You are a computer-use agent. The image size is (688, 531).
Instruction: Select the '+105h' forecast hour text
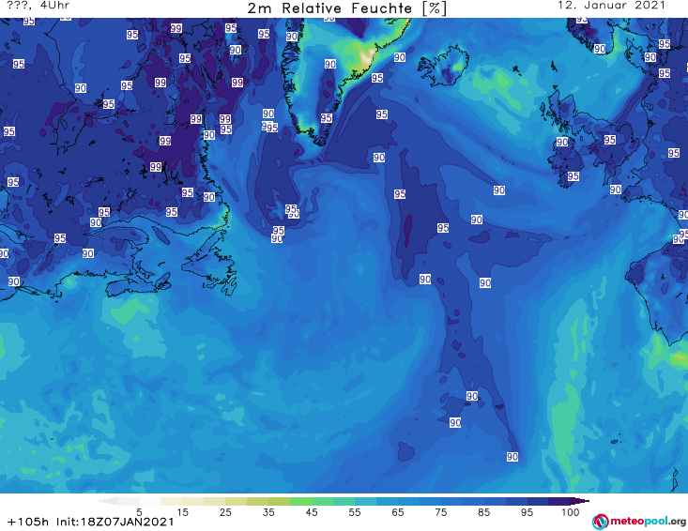coord(28,523)
